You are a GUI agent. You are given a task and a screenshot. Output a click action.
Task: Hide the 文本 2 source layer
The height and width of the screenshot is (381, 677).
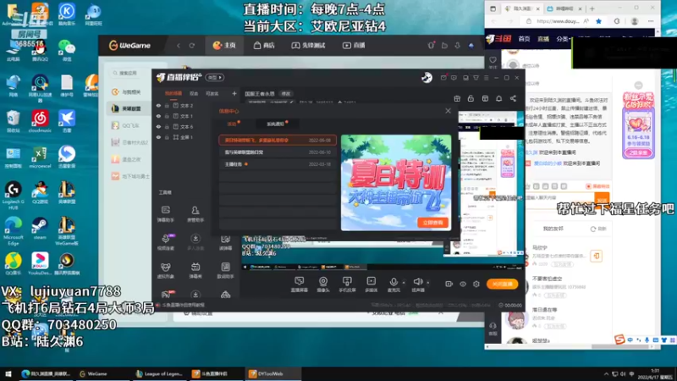point(158,105)
